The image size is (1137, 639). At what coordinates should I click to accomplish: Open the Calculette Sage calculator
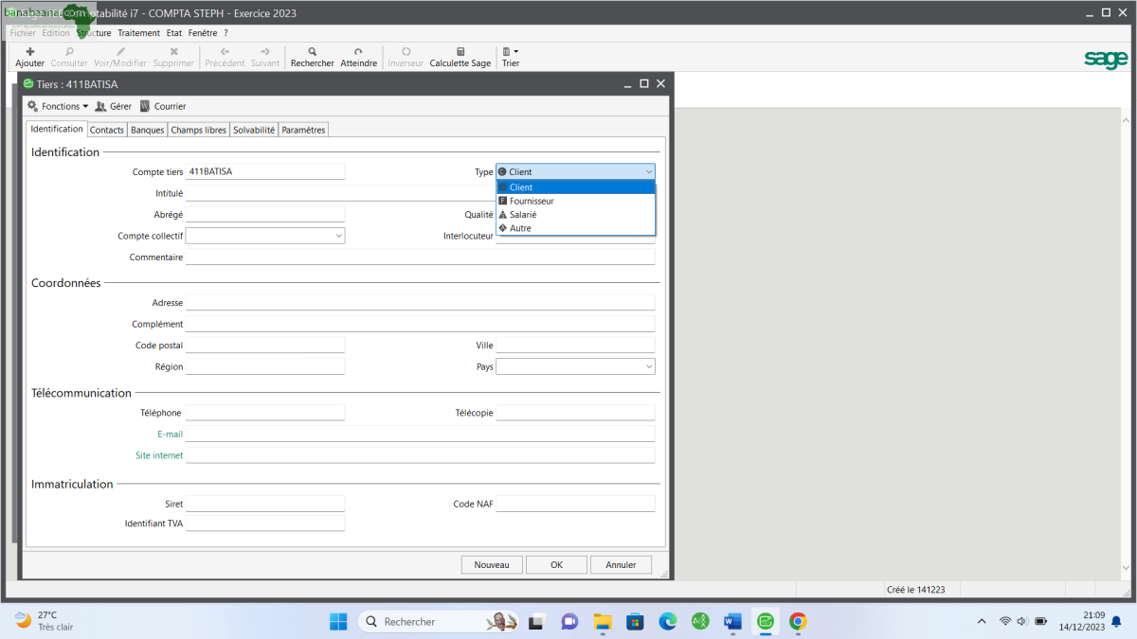tap(460, 52)
